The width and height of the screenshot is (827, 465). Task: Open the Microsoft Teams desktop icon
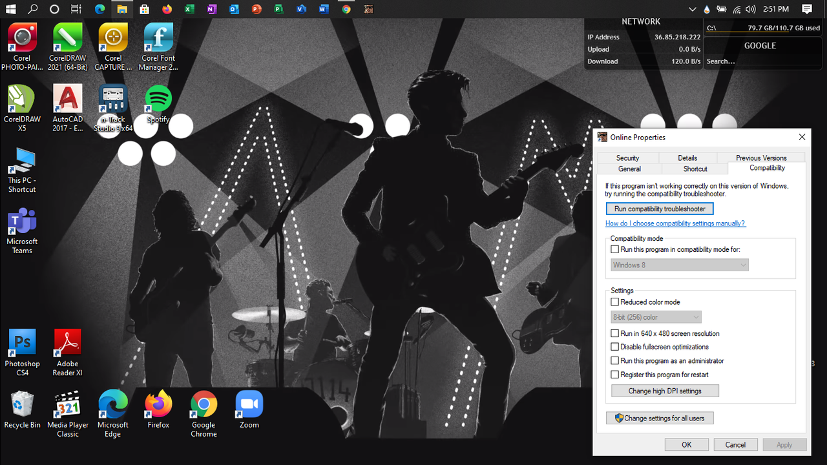pos(22,231)
